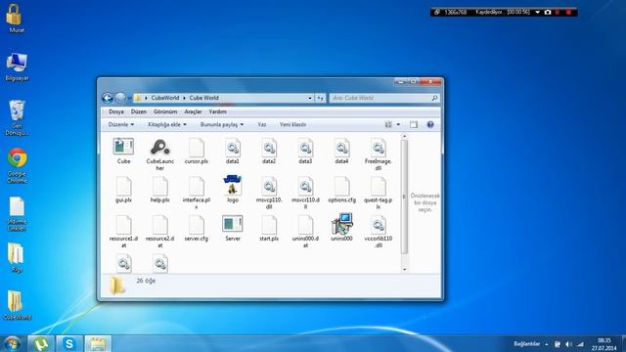Open the views options dropdown arrow

398,124
